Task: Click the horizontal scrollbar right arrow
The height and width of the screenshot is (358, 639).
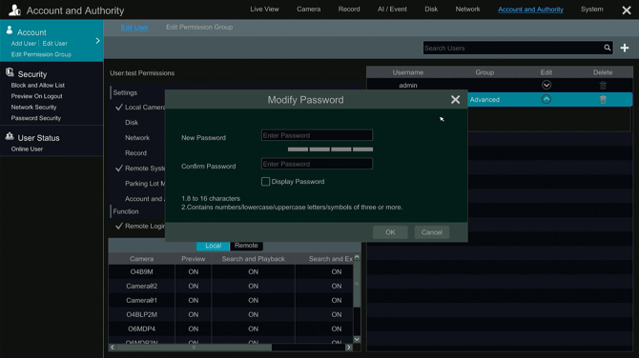Action: click(348, 348)
